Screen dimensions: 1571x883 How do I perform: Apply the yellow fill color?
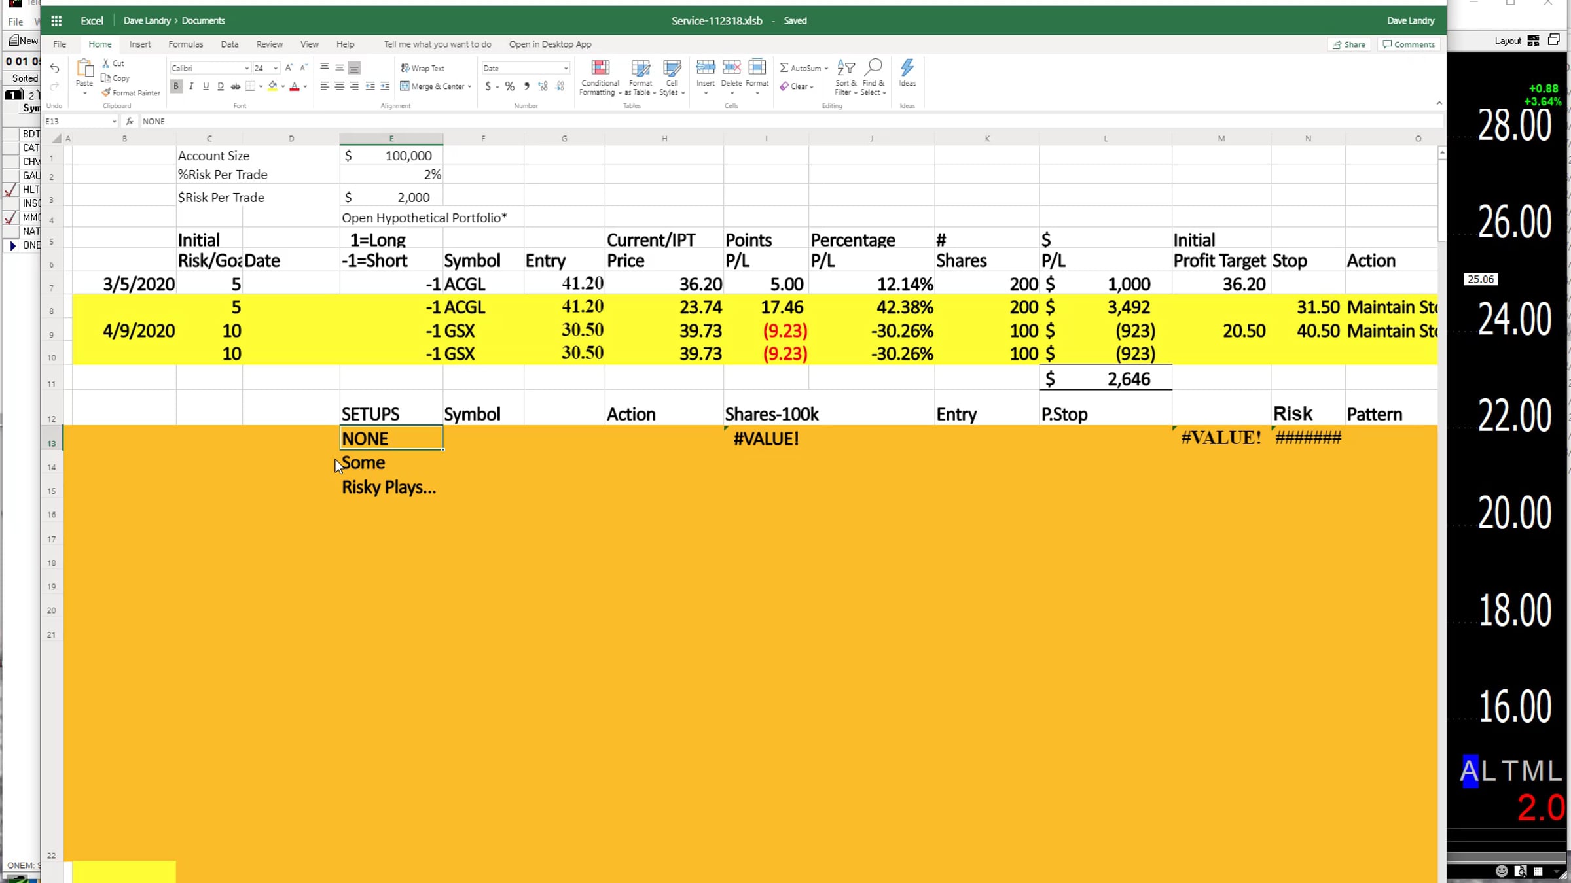(273, 86)
